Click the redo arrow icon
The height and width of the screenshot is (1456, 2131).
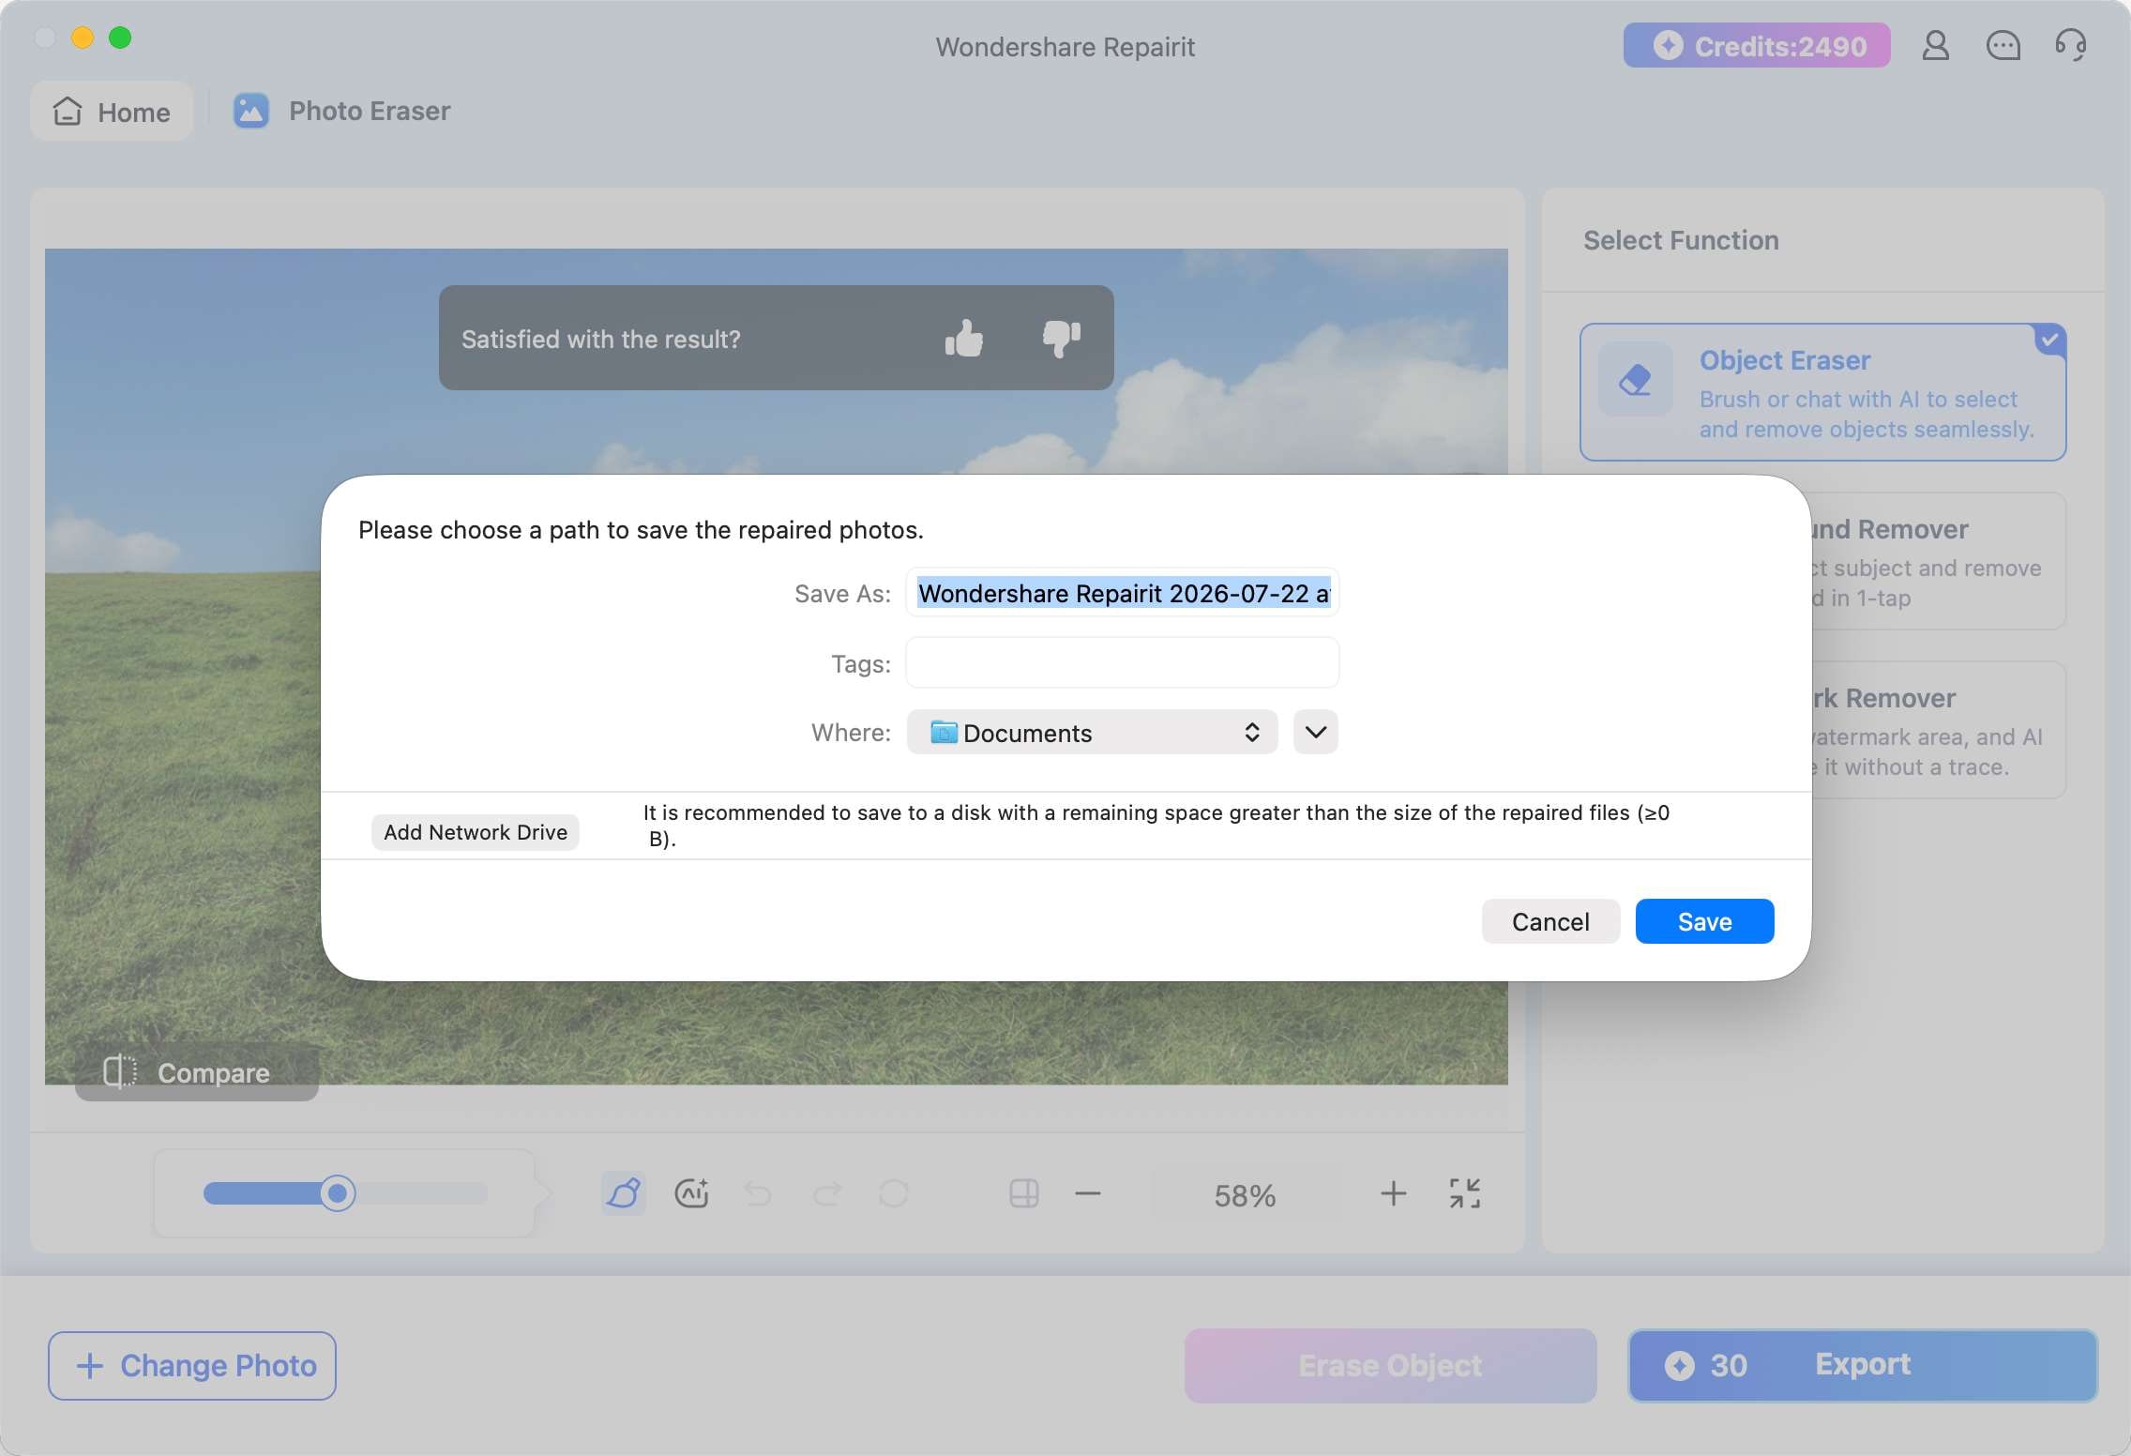coord(827,1193)
